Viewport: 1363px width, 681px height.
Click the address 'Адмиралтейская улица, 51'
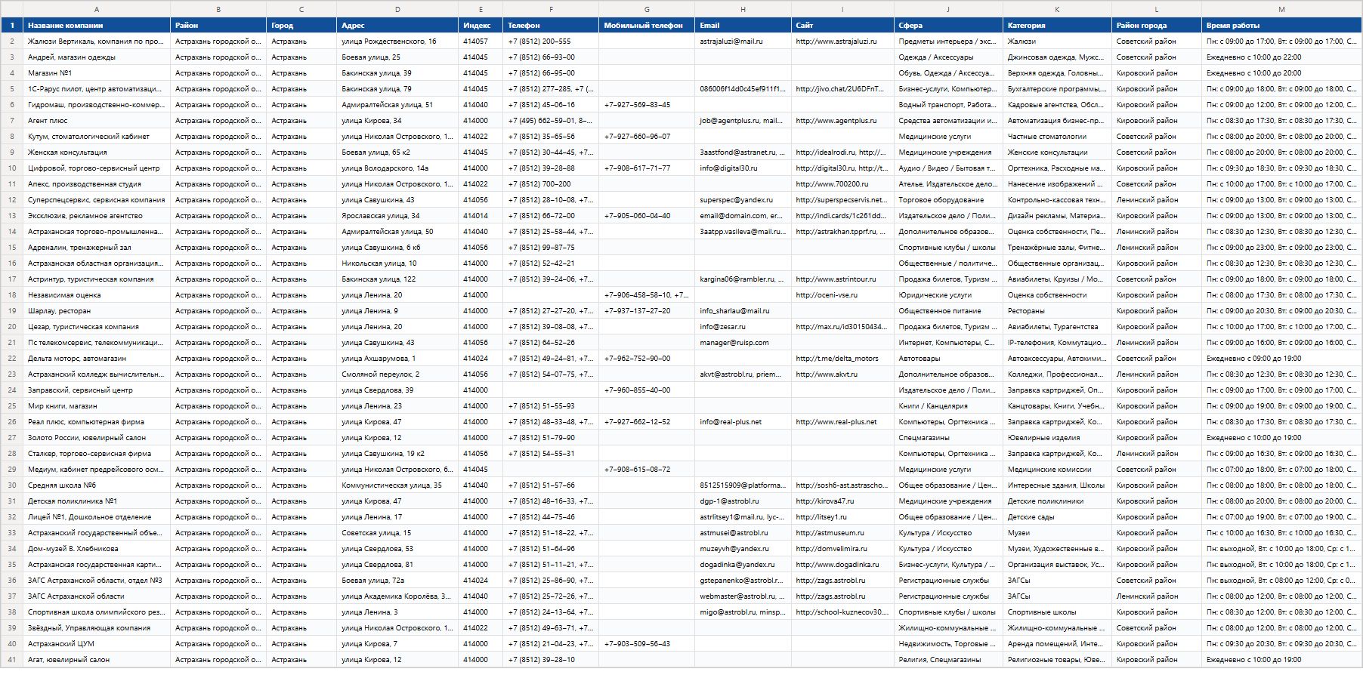click(397, 105)
